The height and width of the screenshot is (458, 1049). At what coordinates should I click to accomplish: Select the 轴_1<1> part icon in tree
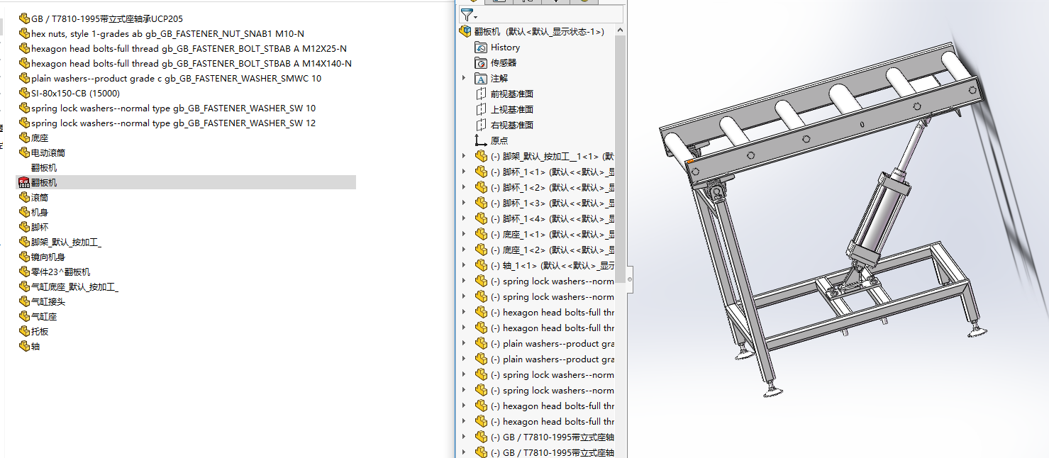[x=482, y=266]
